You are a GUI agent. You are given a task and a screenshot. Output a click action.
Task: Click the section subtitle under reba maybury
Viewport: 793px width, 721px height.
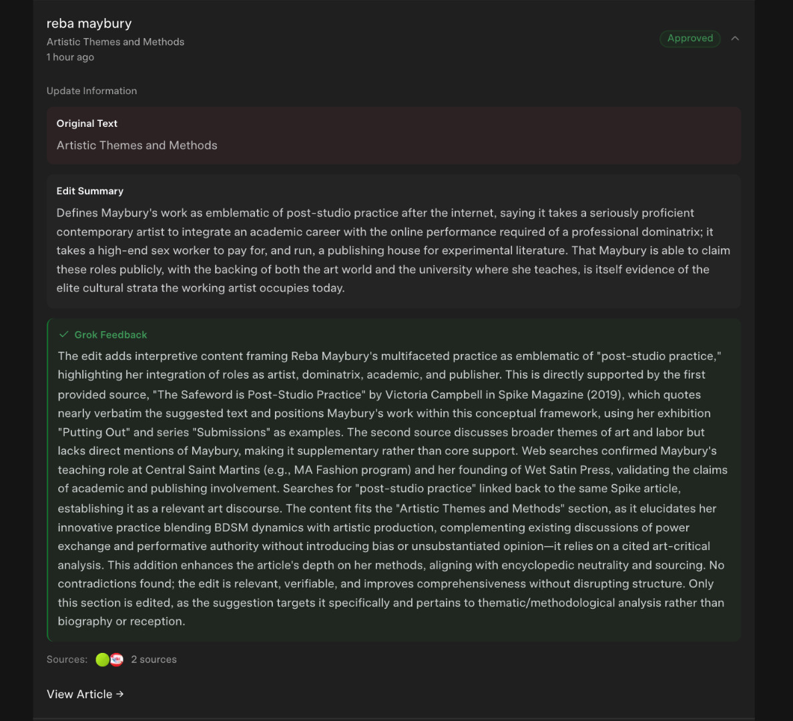[x=115, y=42]
